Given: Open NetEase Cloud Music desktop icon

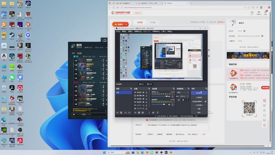Looking at the screenshot, I should 20,141.
